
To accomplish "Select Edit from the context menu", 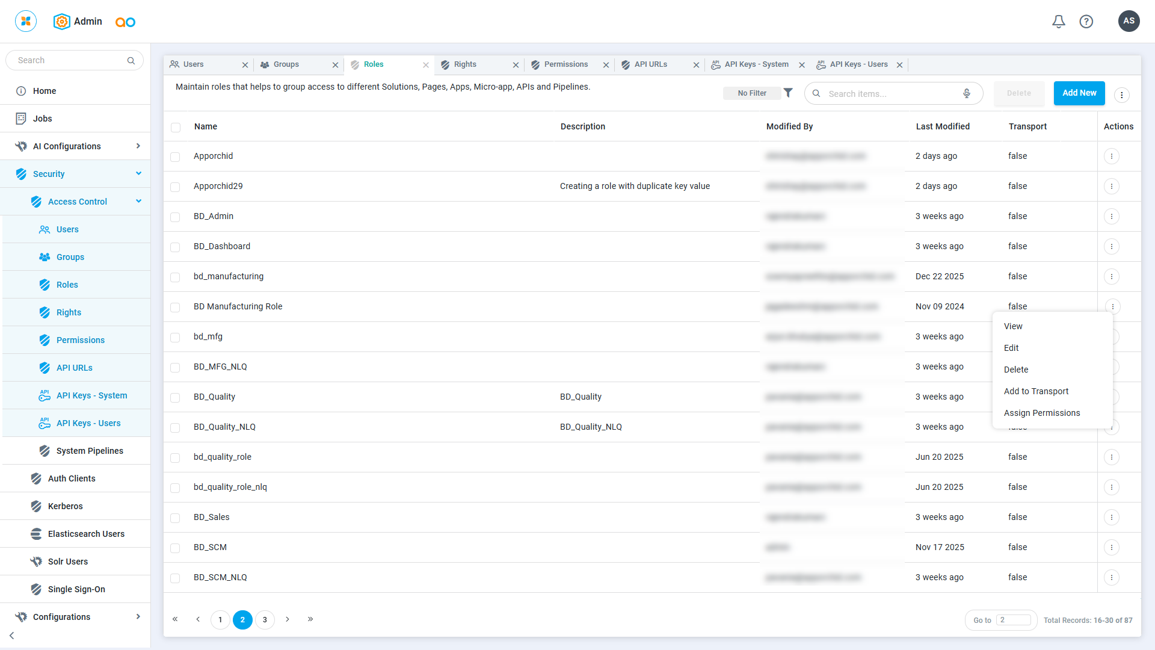I will coord(1011,348).
